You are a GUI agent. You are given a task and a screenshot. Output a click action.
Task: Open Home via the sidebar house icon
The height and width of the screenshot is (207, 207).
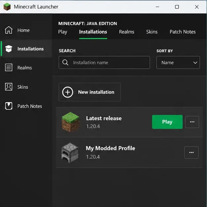tap(9, 30)
